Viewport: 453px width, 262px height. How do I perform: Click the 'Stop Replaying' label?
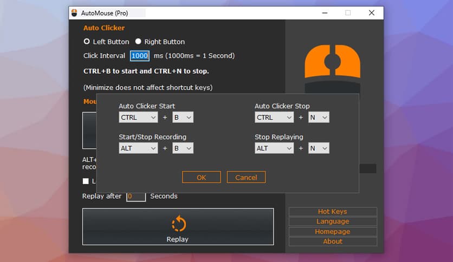279,137
